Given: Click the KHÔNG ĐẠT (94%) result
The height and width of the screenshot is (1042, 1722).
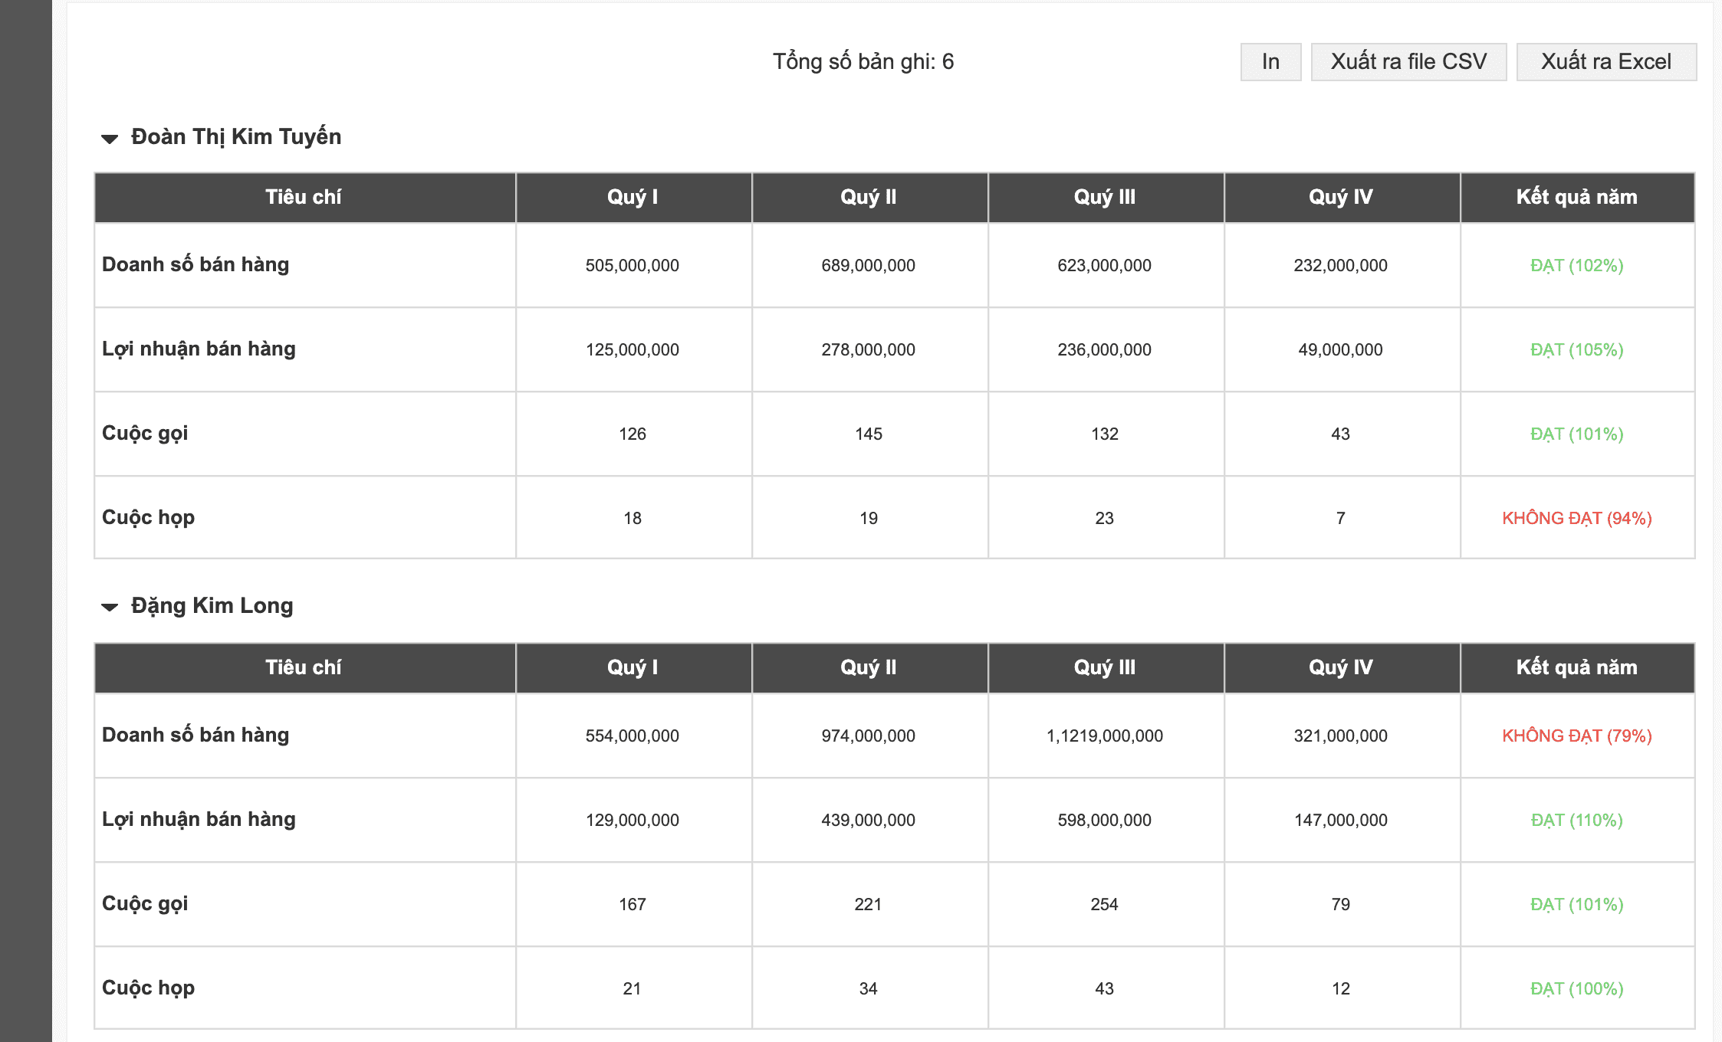Looking at the screenshot, I should pyautogui.click(x=1576, y=518).
